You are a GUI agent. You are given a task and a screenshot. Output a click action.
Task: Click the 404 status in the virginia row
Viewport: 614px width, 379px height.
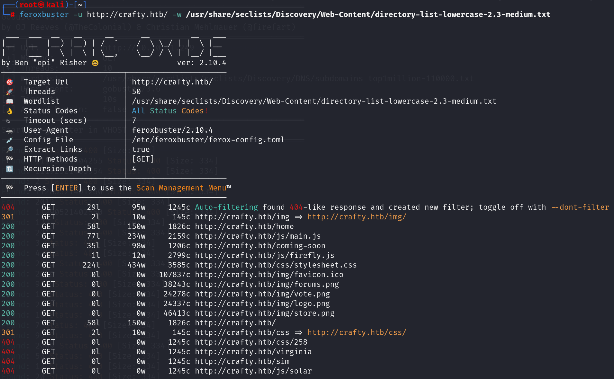(8, 352)
